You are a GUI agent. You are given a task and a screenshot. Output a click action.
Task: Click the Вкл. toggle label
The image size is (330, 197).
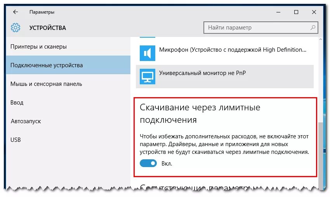pyautogui.click(x=167, y=164)
